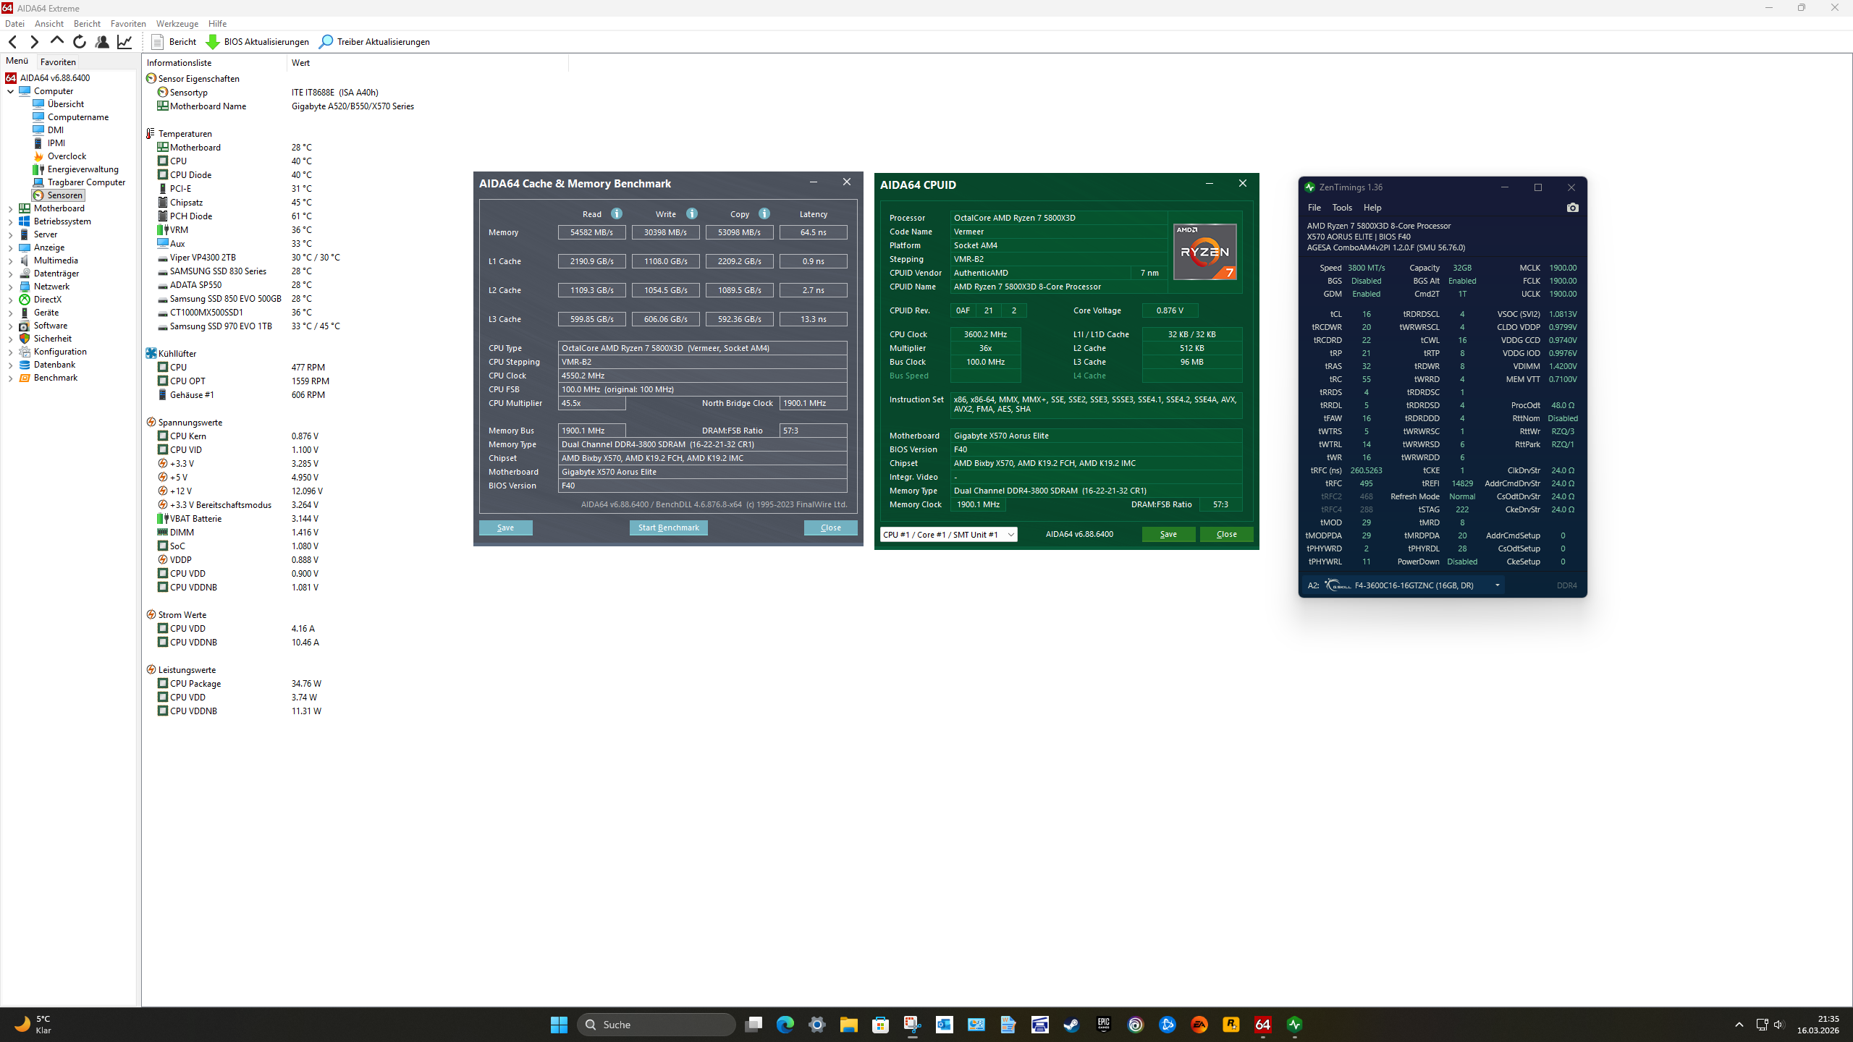Open the graph/chart toolbar icon

124,42
